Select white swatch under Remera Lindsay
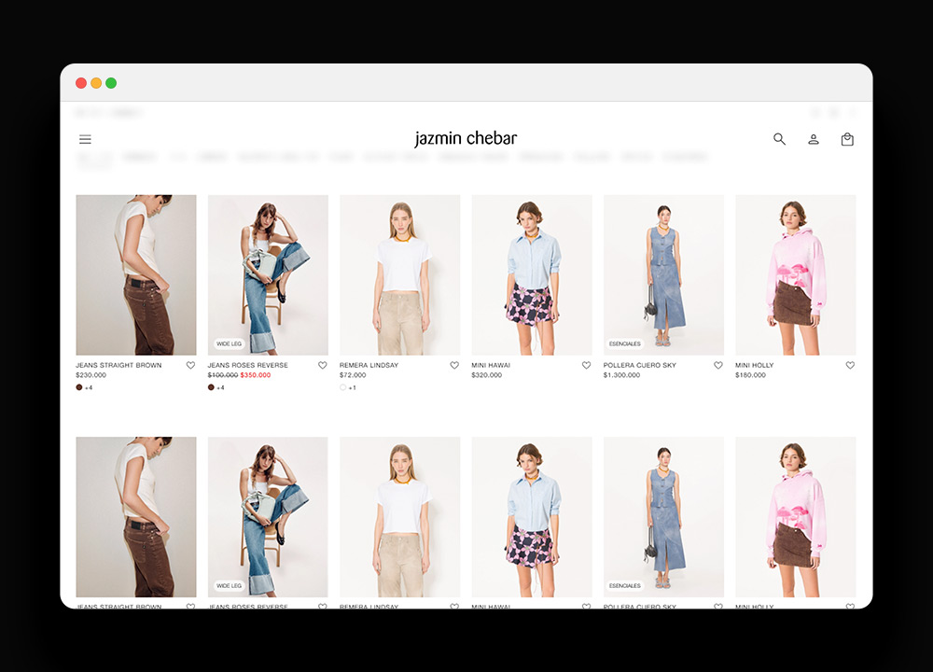The width and height of the screenshot is (933, 672). (x=342, y=387)
